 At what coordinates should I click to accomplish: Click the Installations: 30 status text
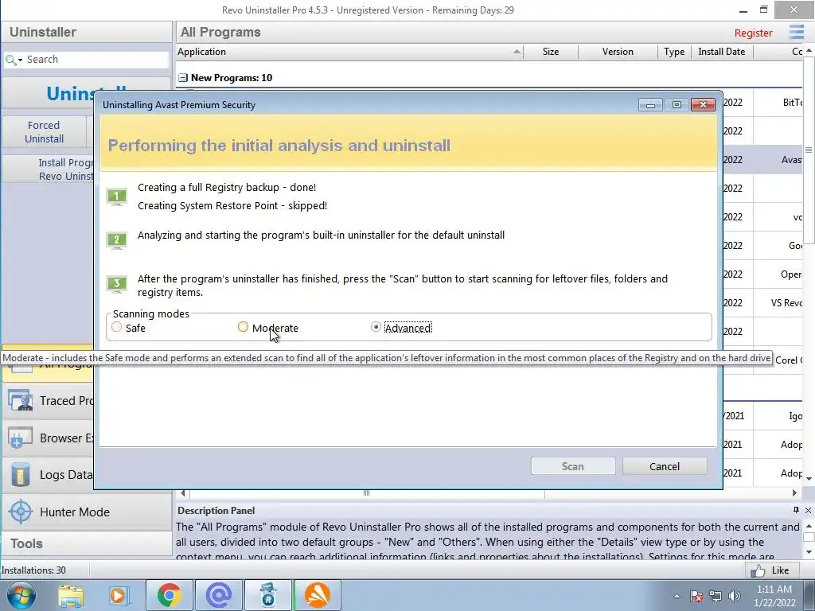(x=33, y=570)
